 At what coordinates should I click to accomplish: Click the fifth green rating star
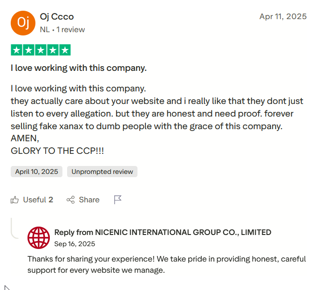[65, 50]
